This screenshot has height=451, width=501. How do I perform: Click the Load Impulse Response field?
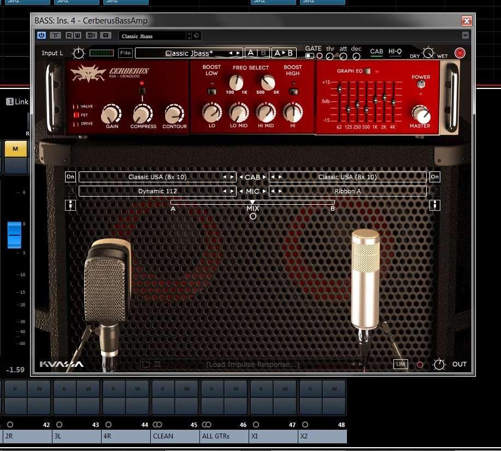pos(252,364)
